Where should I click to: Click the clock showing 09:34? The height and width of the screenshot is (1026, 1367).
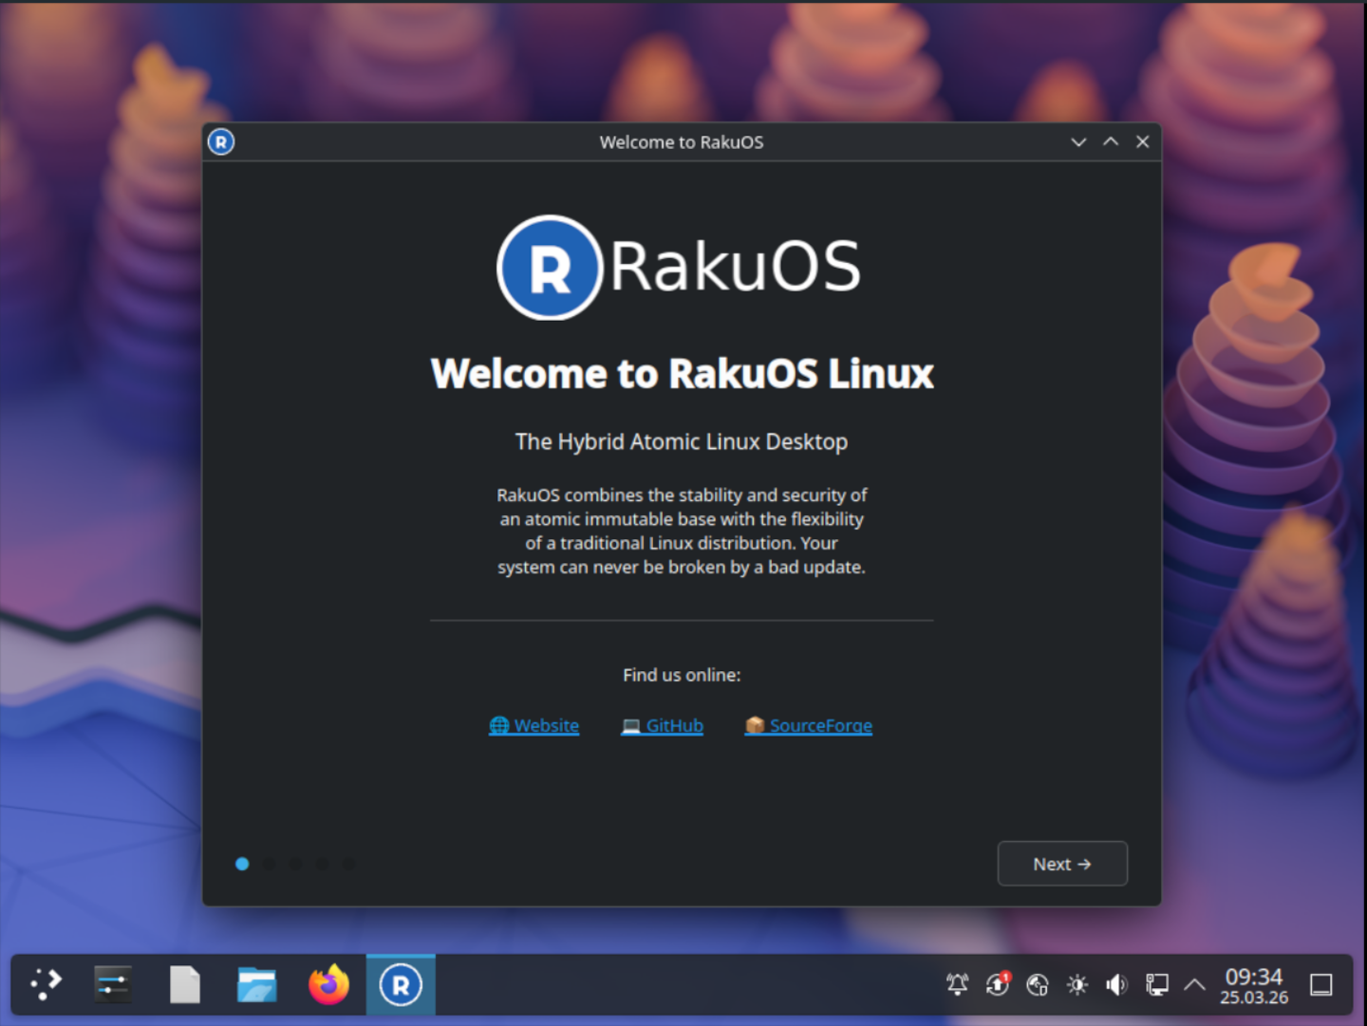click(x=1253, y=985)
